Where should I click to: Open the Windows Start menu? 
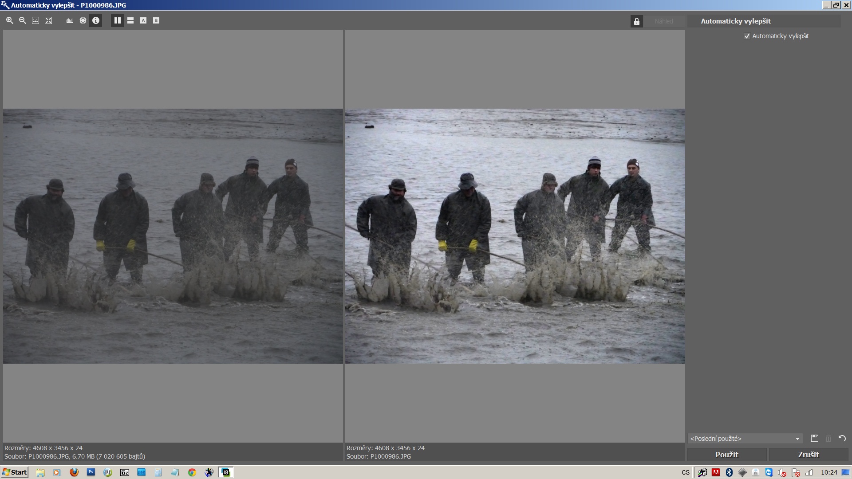15,472
